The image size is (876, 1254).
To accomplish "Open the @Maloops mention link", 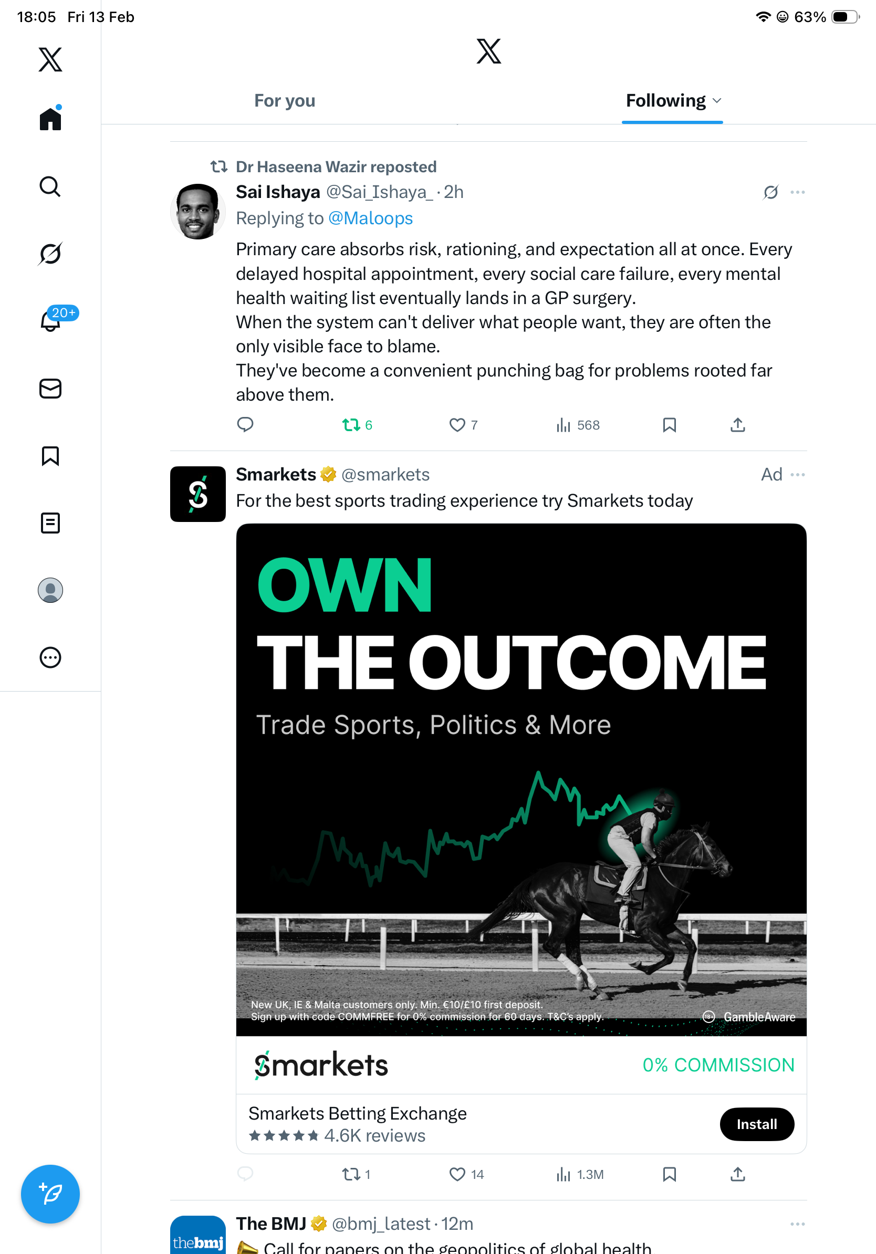I will 370,218.
